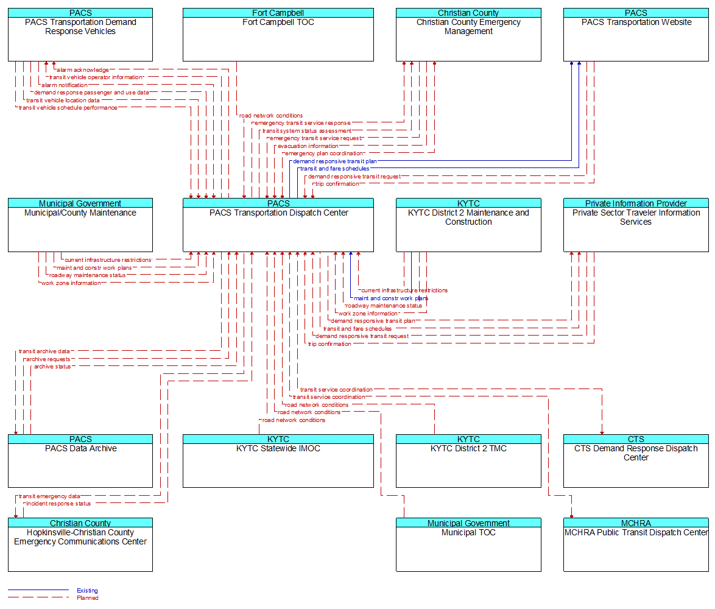This screenshot has height=609, width=715.
Task: Select the 'transit emergency data' label
Action: [x=49, y=496]
